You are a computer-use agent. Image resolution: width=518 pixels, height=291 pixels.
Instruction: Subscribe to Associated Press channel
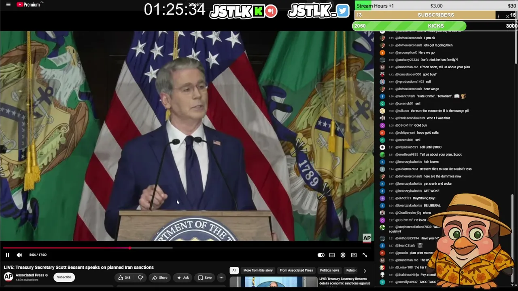click(x=64, y=277)
